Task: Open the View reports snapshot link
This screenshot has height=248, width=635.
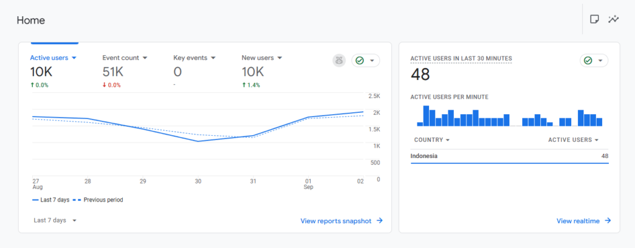Action: [335, 220]
